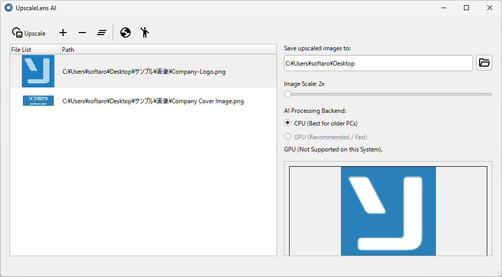502x277 pixels.
Task: Add images with the plus icon
Action: [63, 33]
